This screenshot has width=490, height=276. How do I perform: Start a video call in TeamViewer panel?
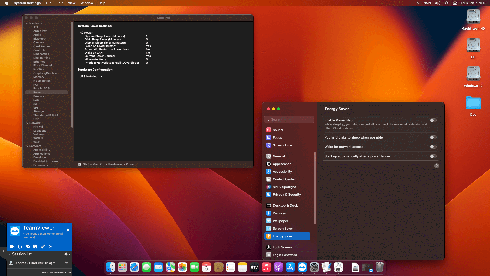pyautogui.click(x=12, y=247)
